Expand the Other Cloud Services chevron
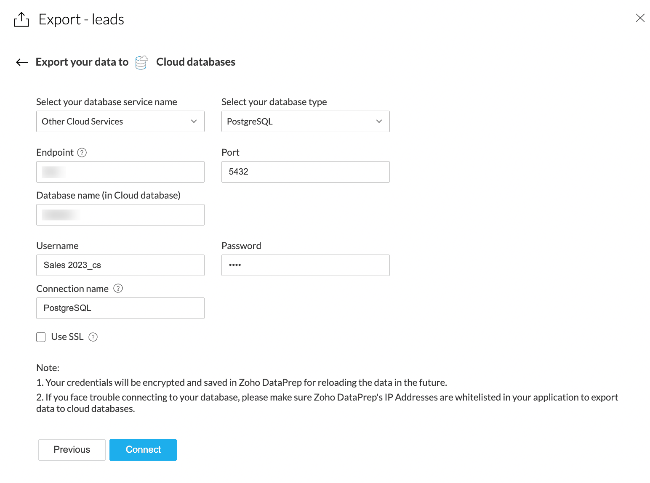This screenshot has width=650, height=483. click(x=194, y=122)
